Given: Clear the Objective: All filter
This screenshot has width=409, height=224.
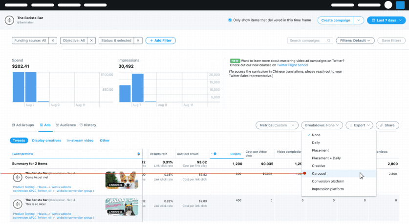Looking at the screenshot, I should click(91, 41).
